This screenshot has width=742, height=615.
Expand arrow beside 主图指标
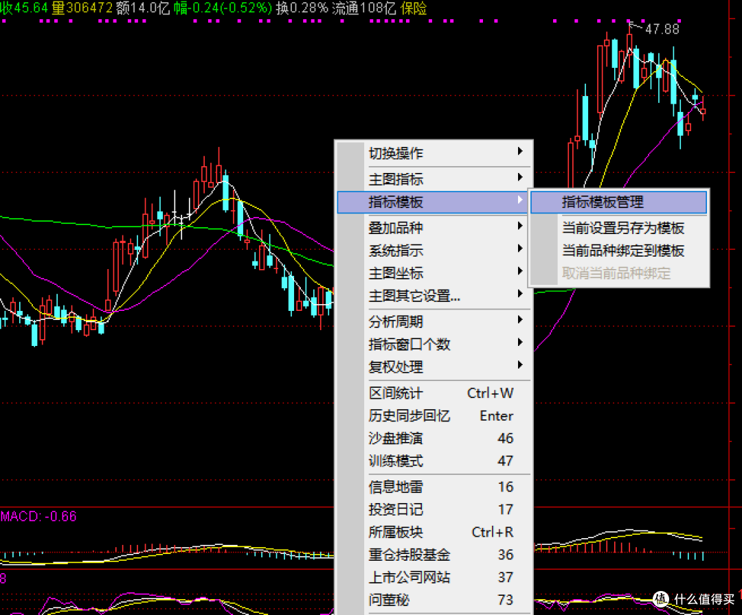(x=519, y=177)
